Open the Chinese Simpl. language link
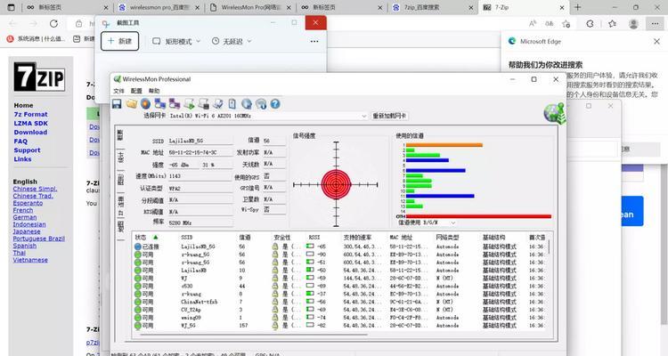The width and height of the screenshot is (668, 356). click(x=35, y=189)
